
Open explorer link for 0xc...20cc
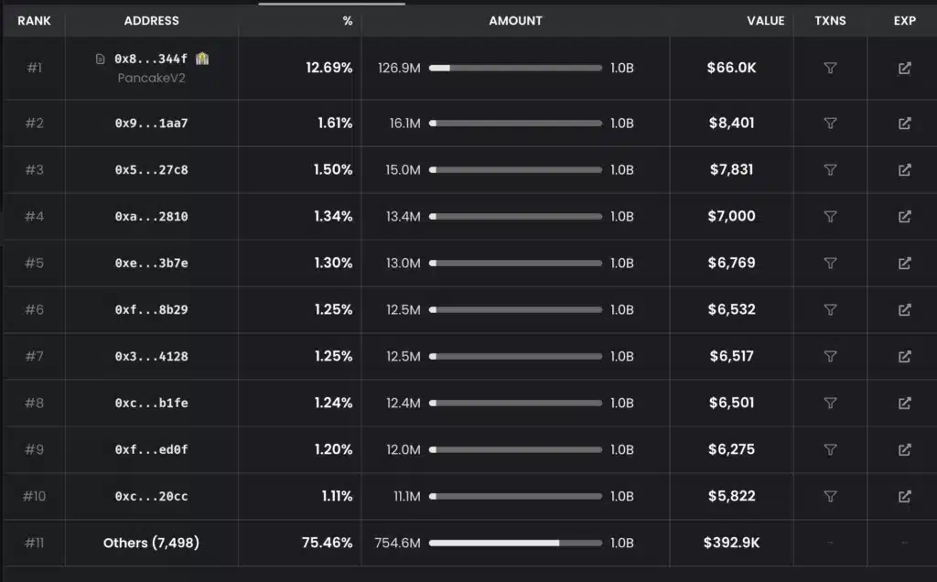904,496
